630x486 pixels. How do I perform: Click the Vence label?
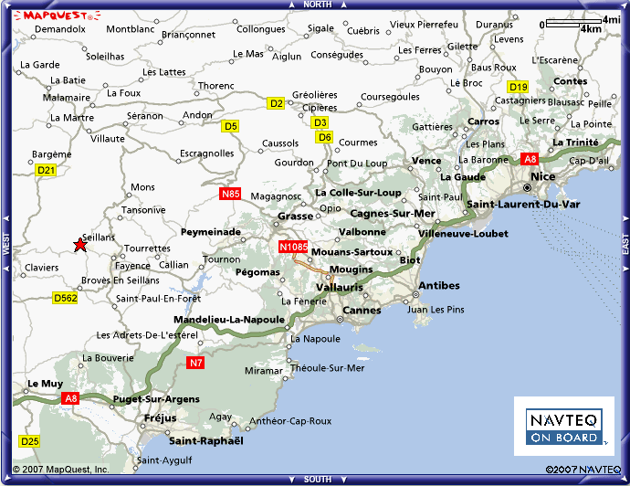click(x=426, y=161)
